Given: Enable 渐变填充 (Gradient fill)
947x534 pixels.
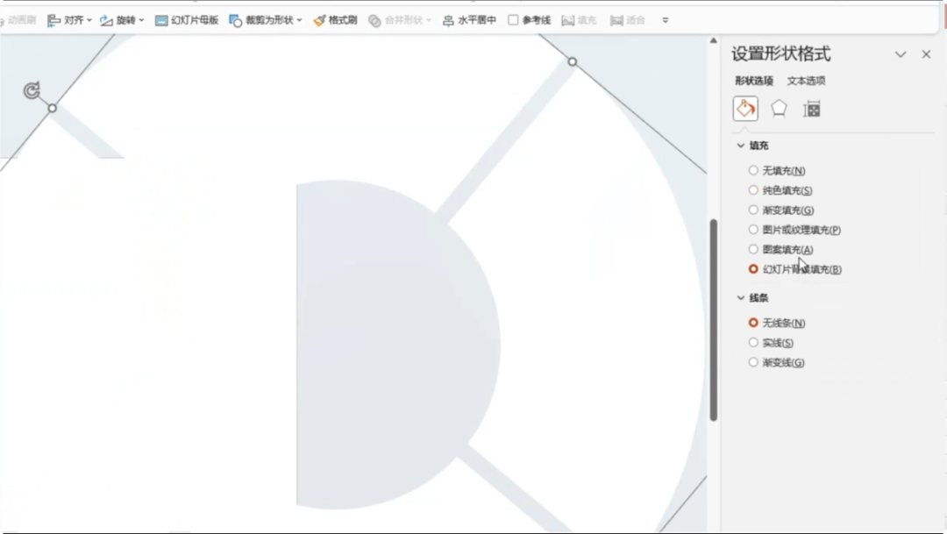Looking at the screenshot, I should pos(754,210).
